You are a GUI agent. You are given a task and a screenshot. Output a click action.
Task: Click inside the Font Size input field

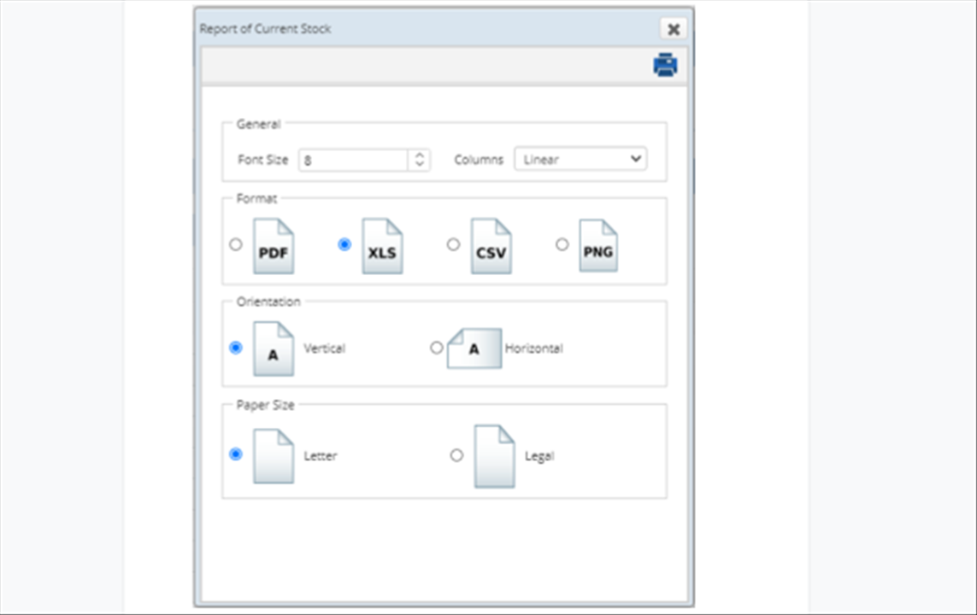(x=353, y=160)
